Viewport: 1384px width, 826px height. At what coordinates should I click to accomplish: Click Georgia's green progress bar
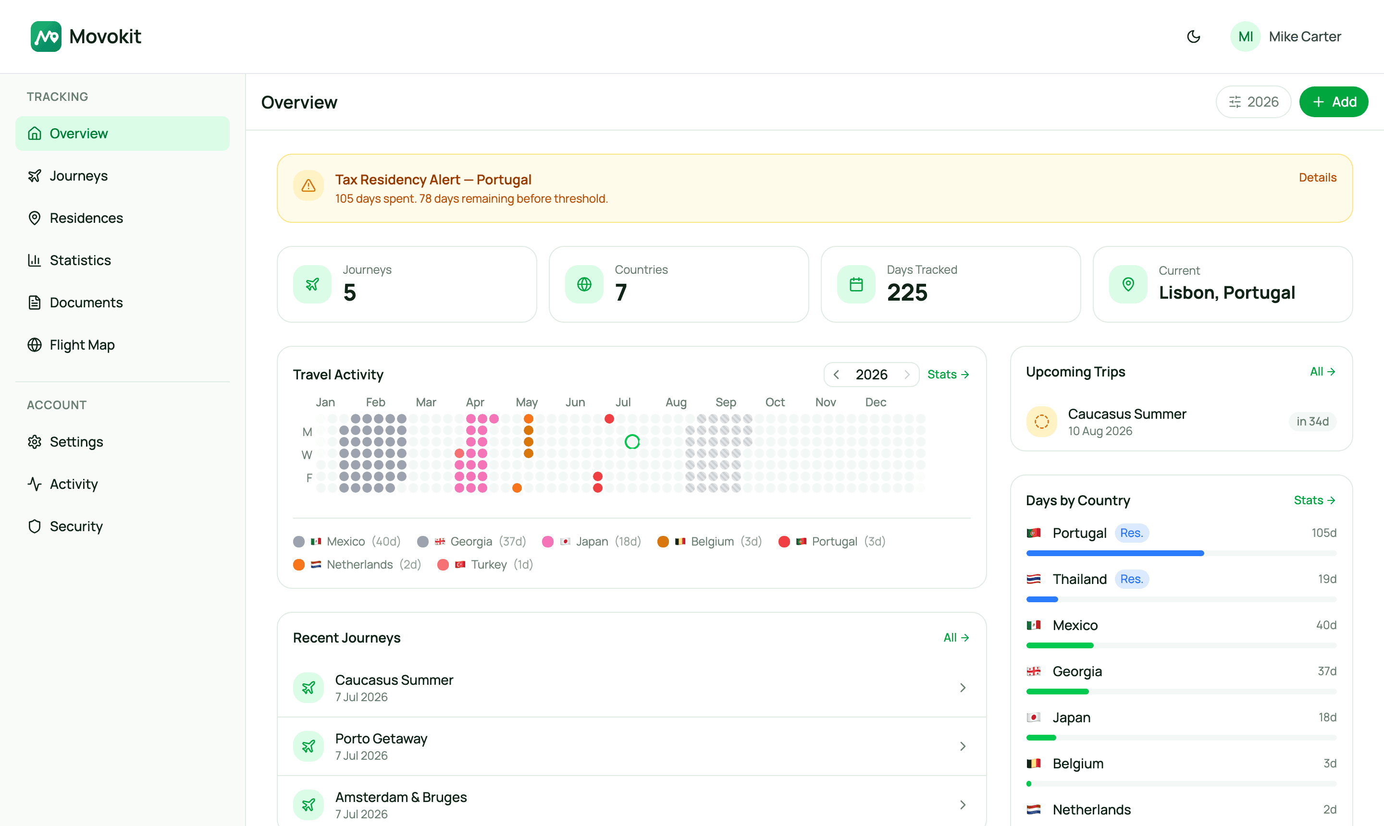1057,692
